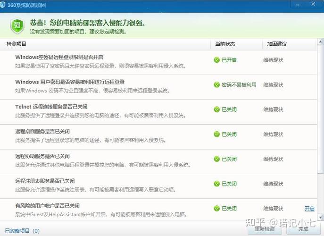Click description about 远程操作系统注册表
This screenshot has height=236, width=324.
[96, 189]
